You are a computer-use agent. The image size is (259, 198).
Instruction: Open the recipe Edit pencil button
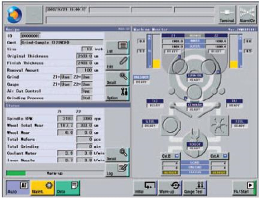(117, 63)
